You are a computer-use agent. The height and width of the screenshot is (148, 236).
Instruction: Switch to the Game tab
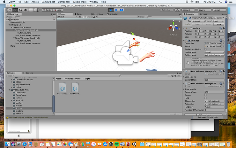click(78, 14)
